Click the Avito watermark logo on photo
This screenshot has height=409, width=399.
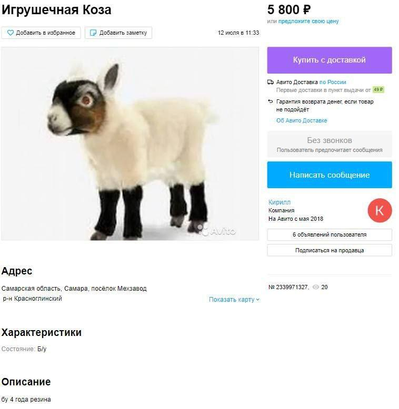coord(216,231)
